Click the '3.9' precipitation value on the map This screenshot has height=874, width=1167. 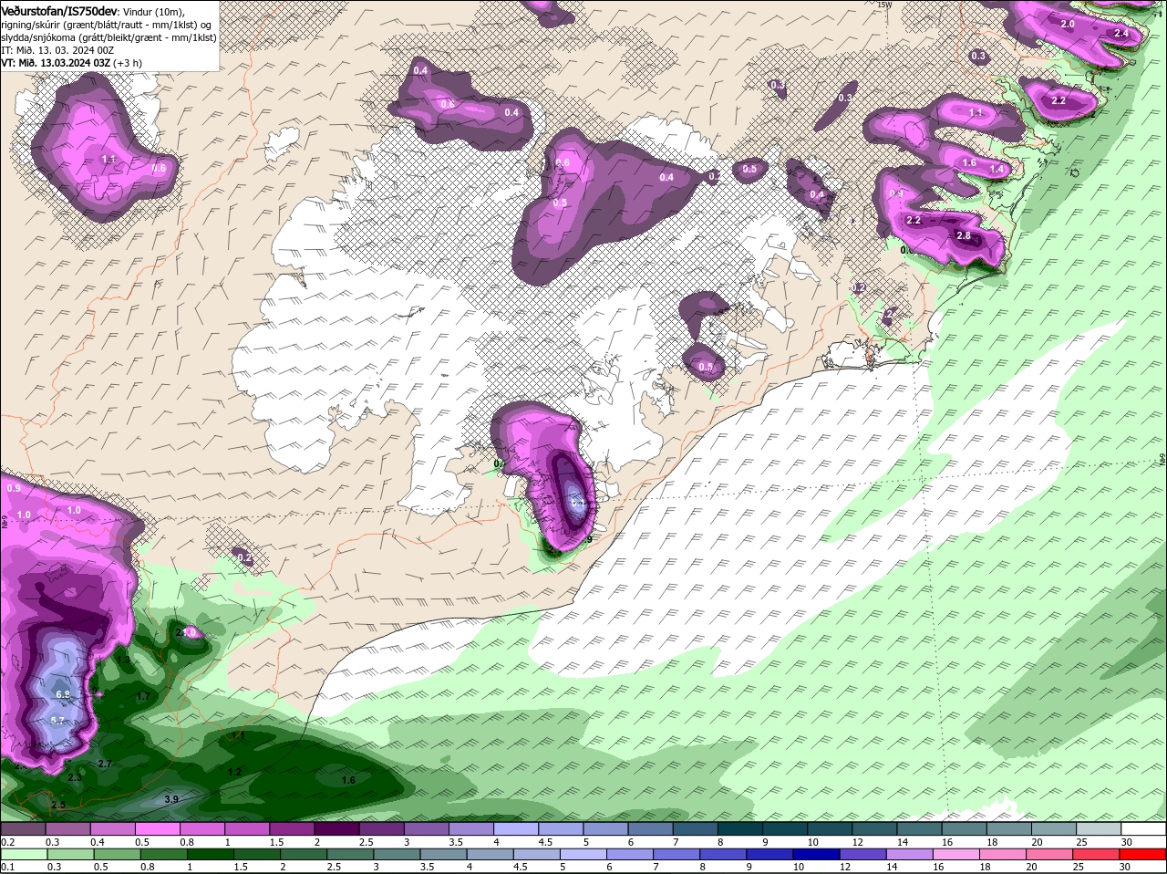coord(171,799)
